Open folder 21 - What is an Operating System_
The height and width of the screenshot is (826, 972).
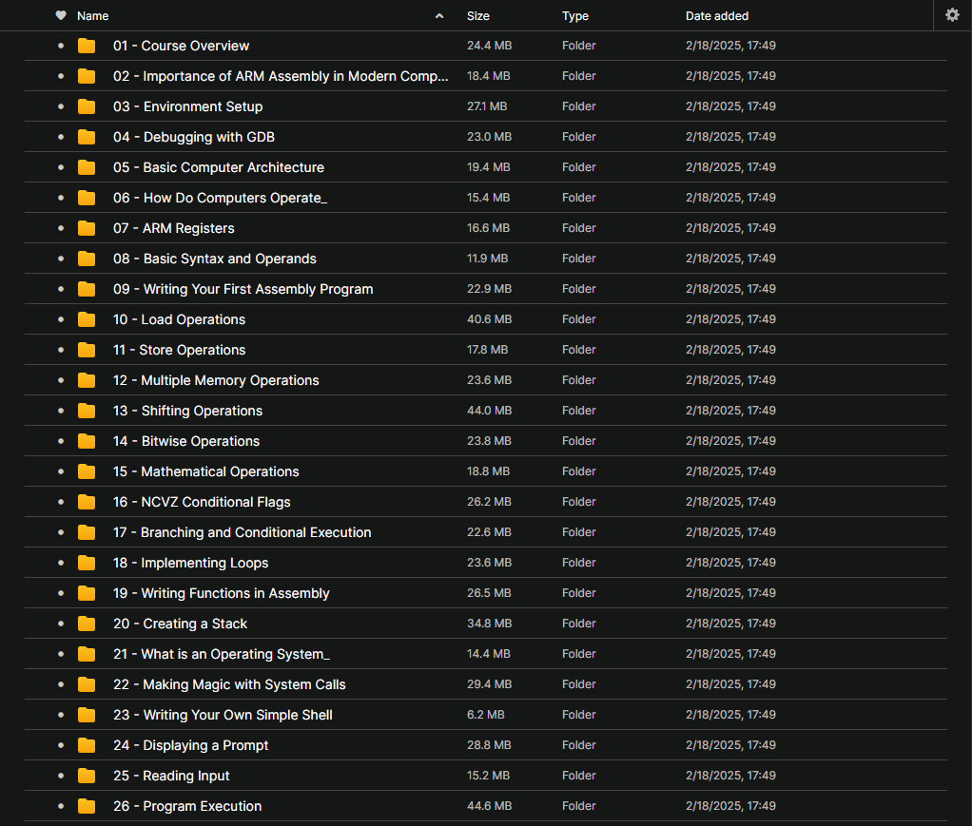point(222,654)
